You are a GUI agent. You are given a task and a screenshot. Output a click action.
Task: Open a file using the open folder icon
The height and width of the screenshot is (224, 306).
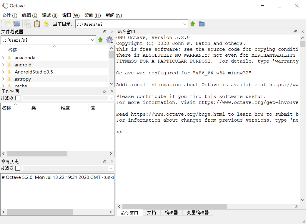coord(17,24)
